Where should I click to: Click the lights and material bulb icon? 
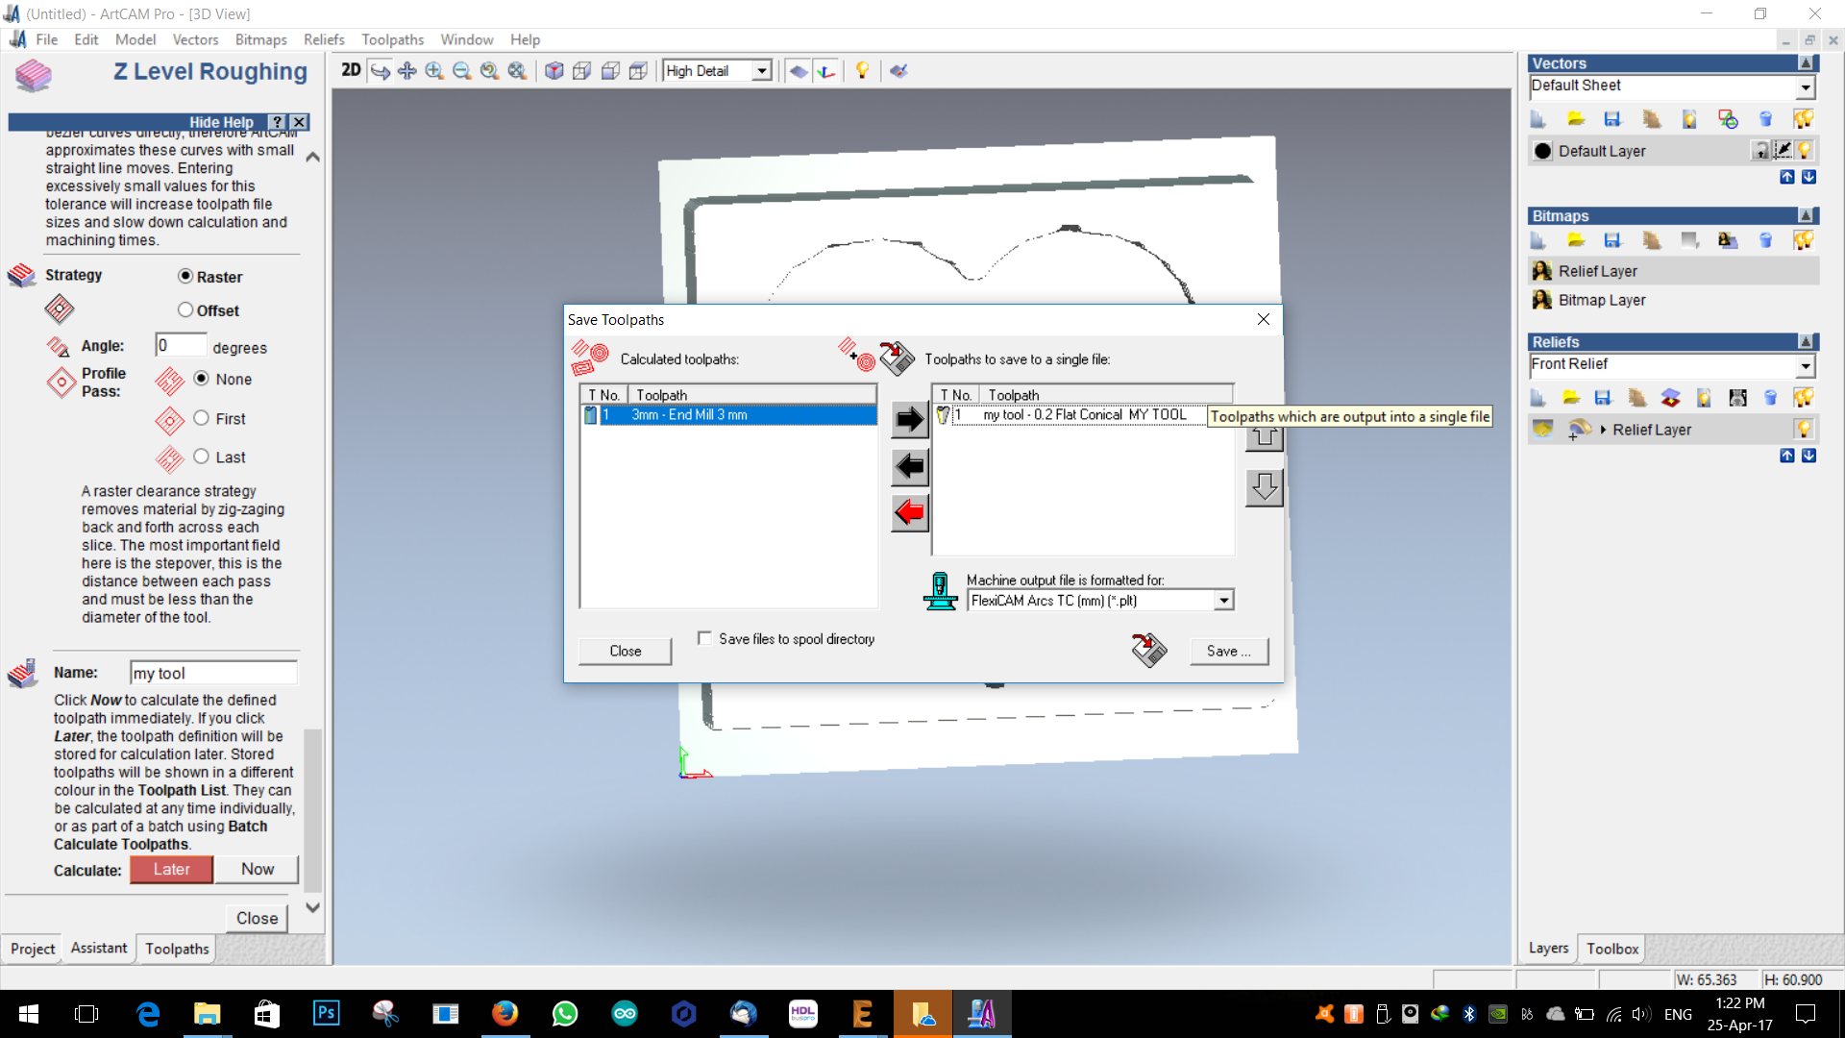[x=862, y=70]
